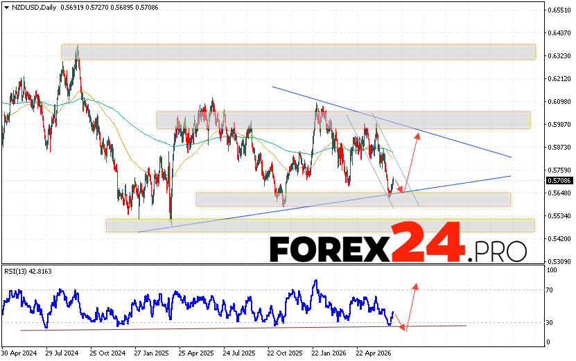Screen dimensions: 576x361
Task: Click the 29 Jul 2024 date label
Action: point(62,353)
